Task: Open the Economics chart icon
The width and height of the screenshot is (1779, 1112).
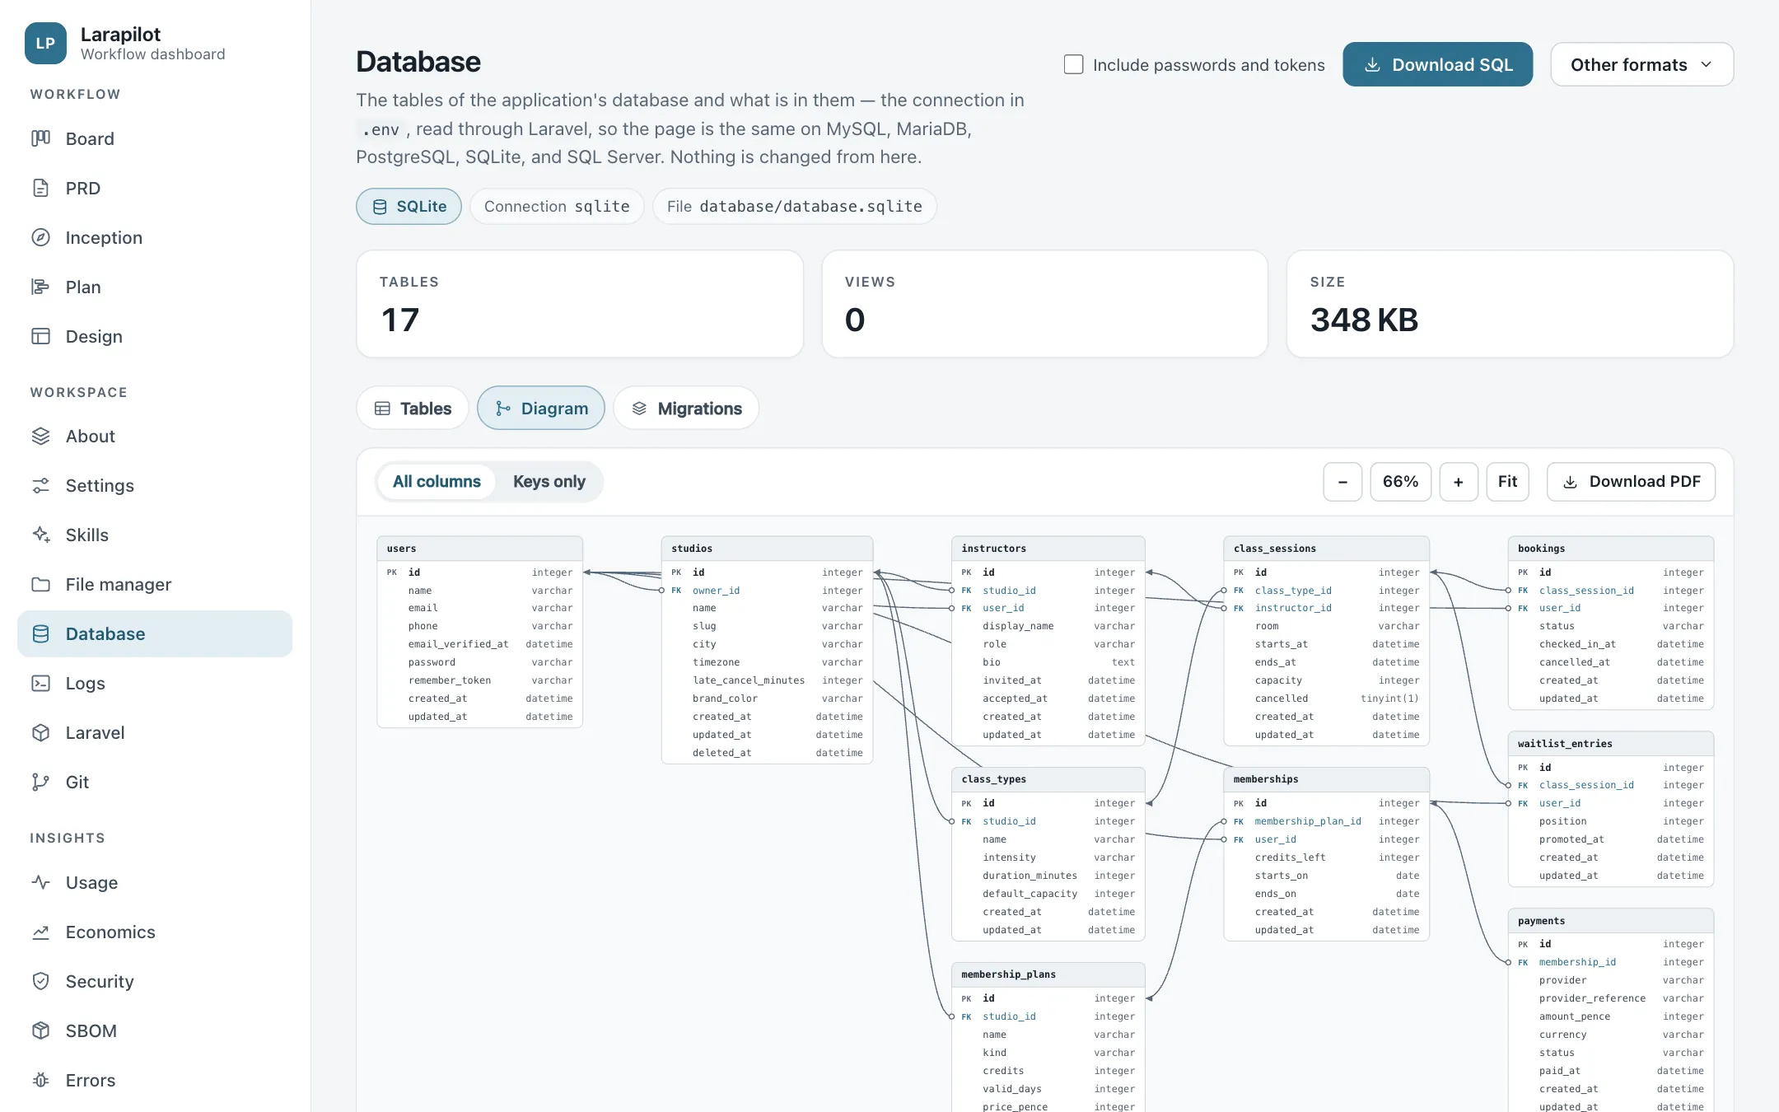Action: point(40,932)
